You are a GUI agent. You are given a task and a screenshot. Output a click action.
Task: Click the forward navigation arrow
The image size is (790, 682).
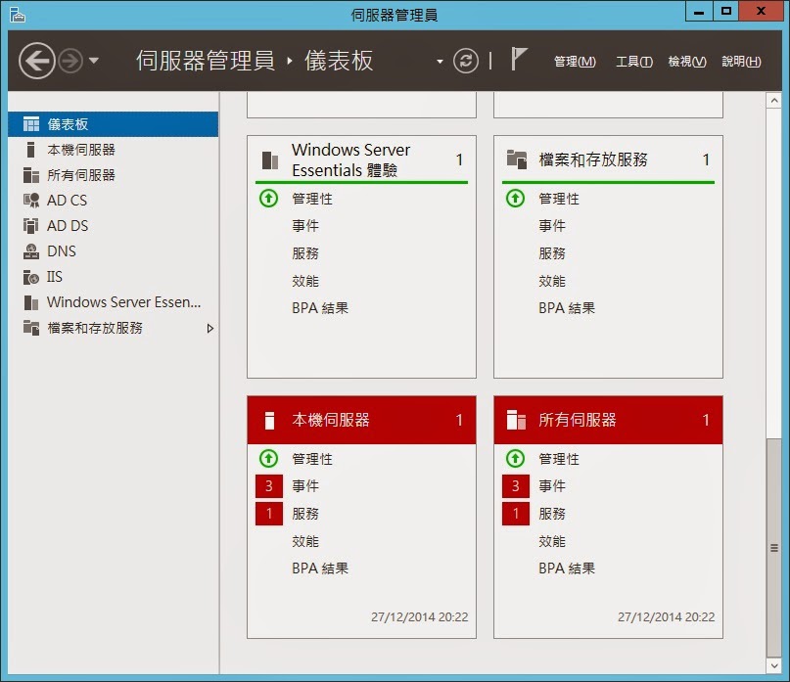pyautogui.click(x=70, y=61)
